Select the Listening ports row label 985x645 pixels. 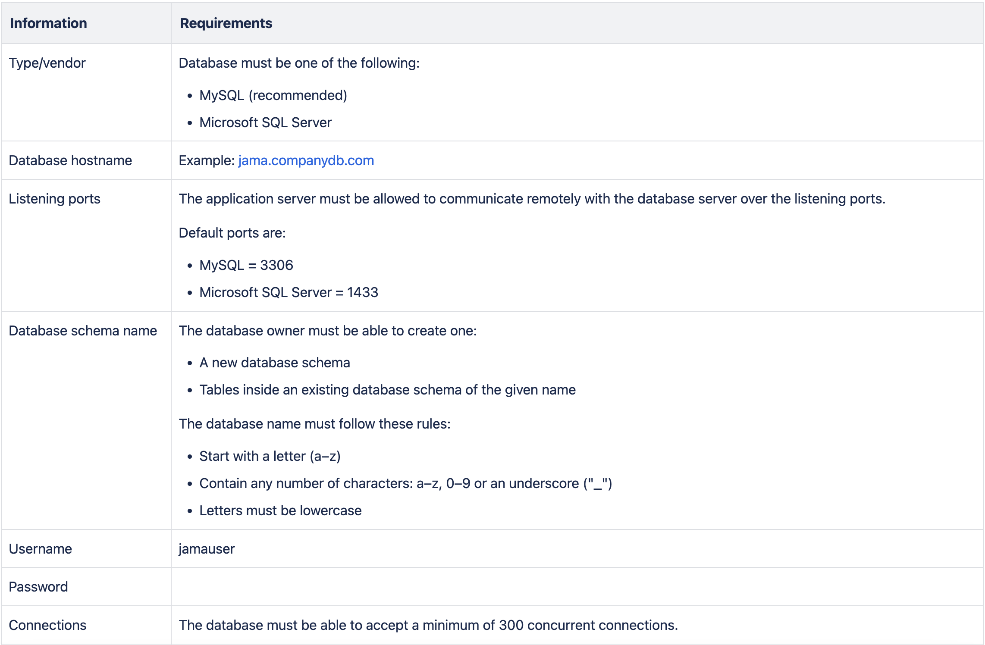pyautogui.click(x=54, y=199)
